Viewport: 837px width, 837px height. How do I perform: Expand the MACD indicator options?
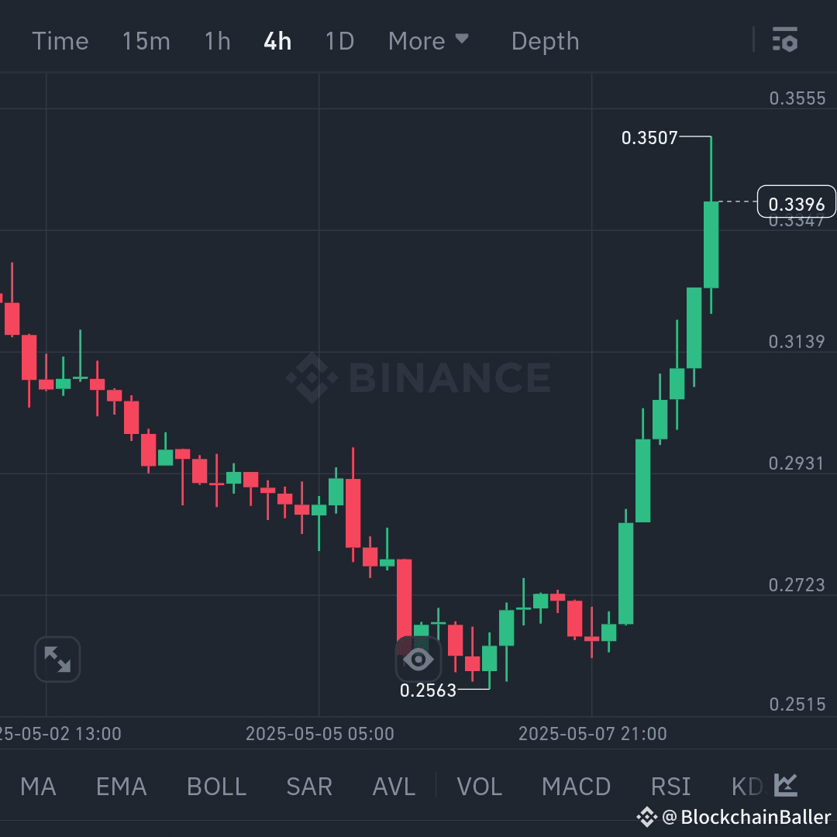[576, 786]
